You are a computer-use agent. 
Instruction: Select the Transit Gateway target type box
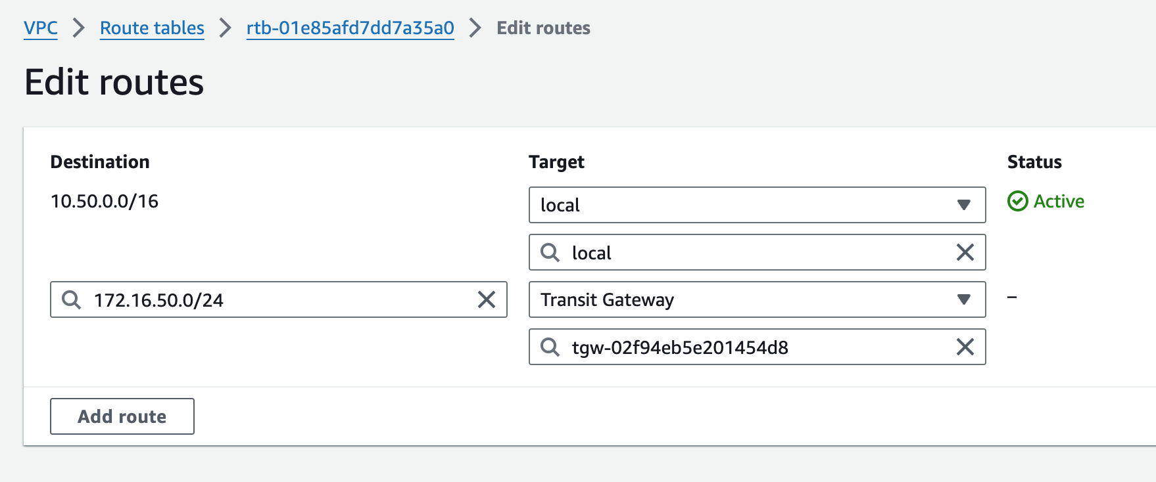click(758, 299)
